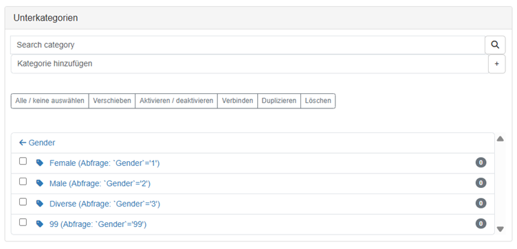Click the magnifying glass search icon
Image resolution: width=517 pixels, height=249 pixels.
coord(495,45)
